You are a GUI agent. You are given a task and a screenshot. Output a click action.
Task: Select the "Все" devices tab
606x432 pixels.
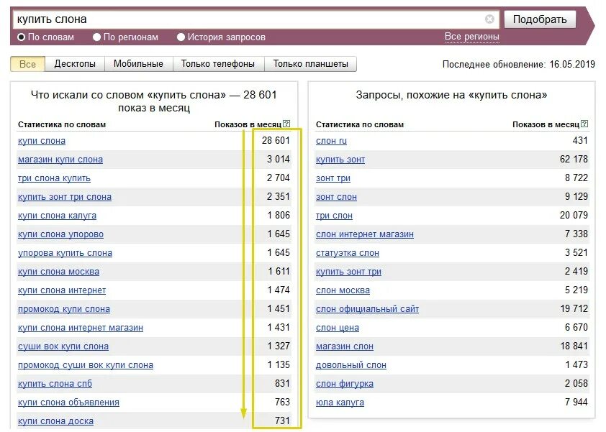(x=27, y=64)
